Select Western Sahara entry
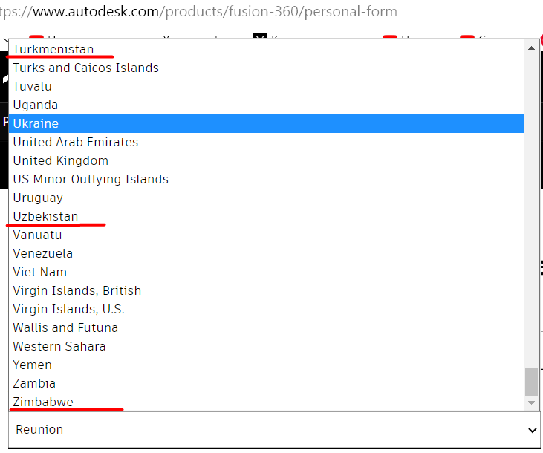Image resolution: width=543 pixels, height=453 pixels. [59, 346]
